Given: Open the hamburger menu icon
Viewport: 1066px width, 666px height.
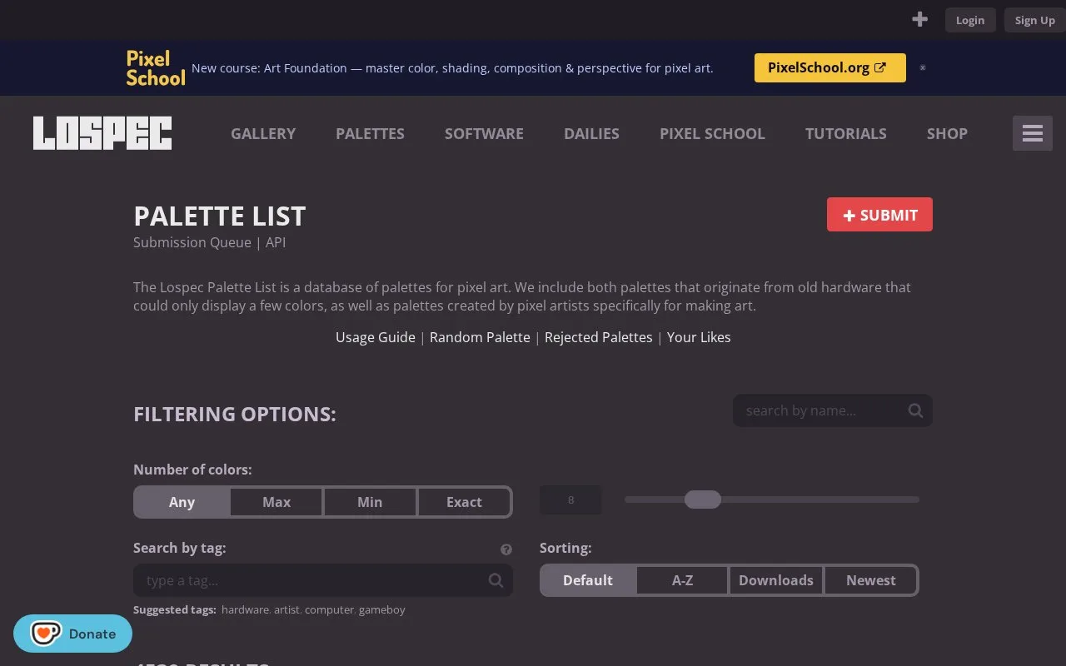Looking at the screenshot, I should coord(1033,133).
